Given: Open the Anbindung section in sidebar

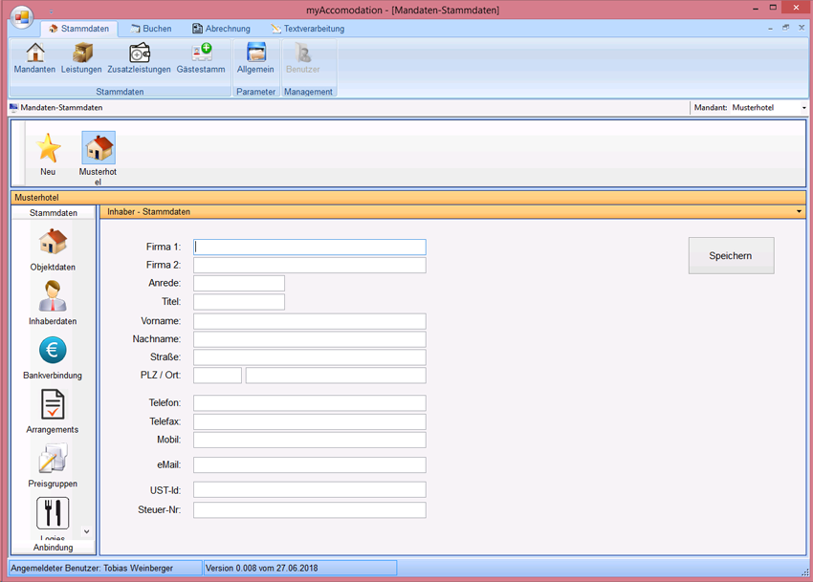Looking at the screenshot, I should pos(53,548).
